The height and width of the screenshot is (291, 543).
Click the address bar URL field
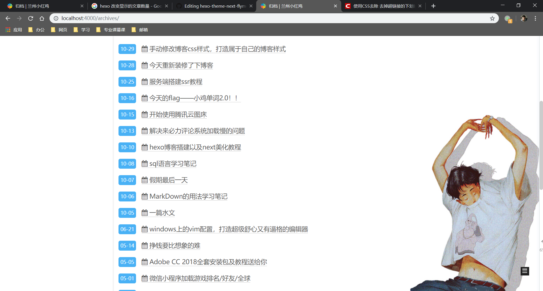[x=255, y=18]
